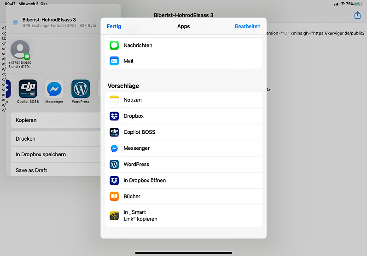Select In „Smart Link“ kopieren label
Image resolution: width=367 pixels, height=256 pixels.
140,216
